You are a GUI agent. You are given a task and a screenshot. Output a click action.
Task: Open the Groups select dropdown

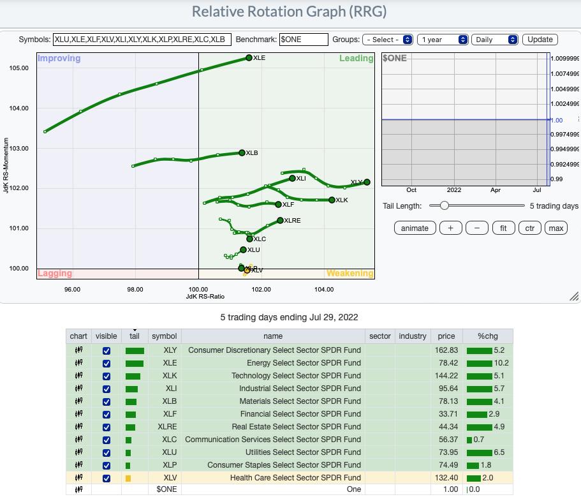coord(387,40)
